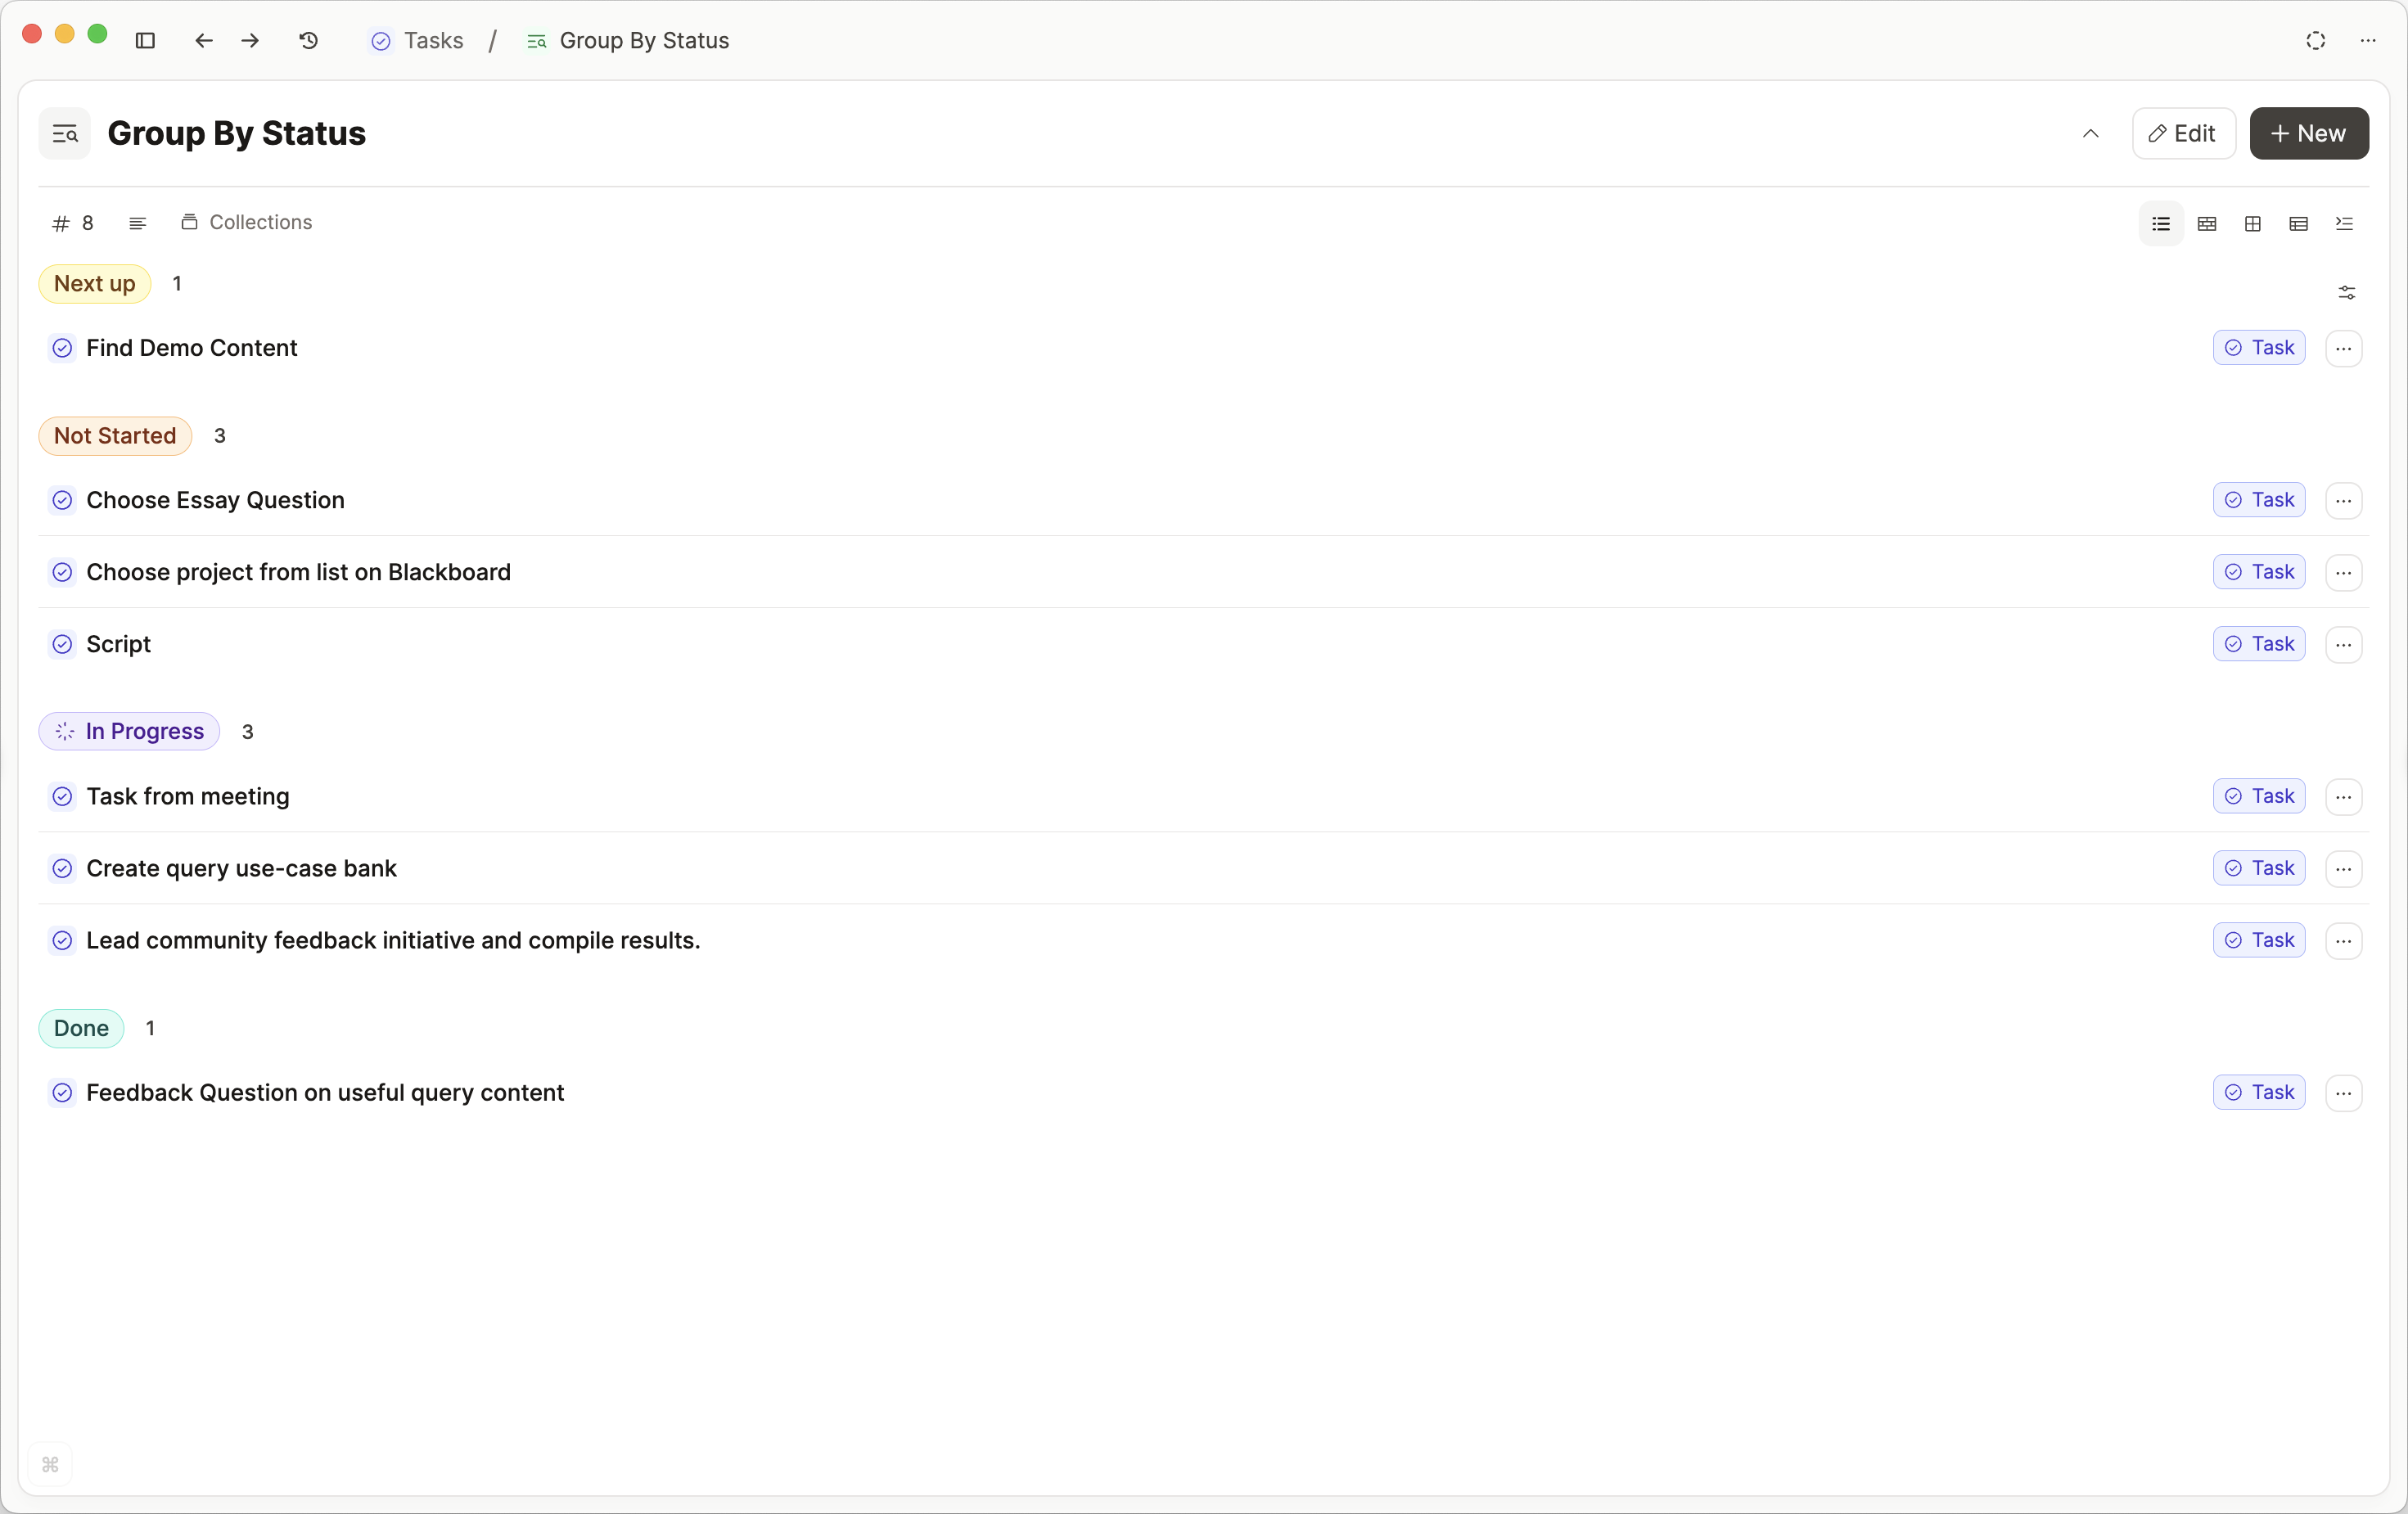Open the Choose Essay Question task
Viewport: 2408px width, 1514px height.
click(215, 500)
